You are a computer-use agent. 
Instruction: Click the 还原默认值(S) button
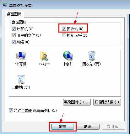(x=107, y=102)
